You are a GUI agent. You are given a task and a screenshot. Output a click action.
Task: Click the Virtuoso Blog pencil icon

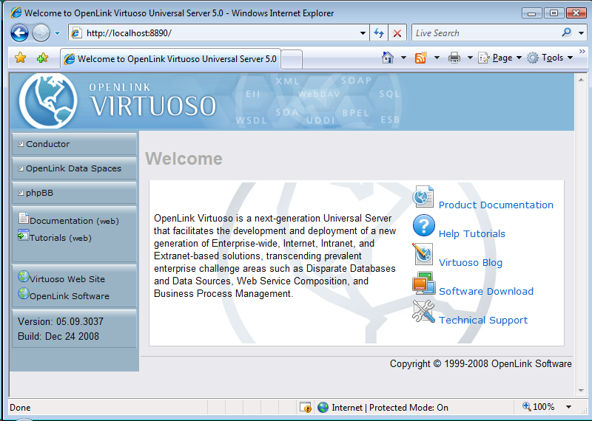(423, 253)
